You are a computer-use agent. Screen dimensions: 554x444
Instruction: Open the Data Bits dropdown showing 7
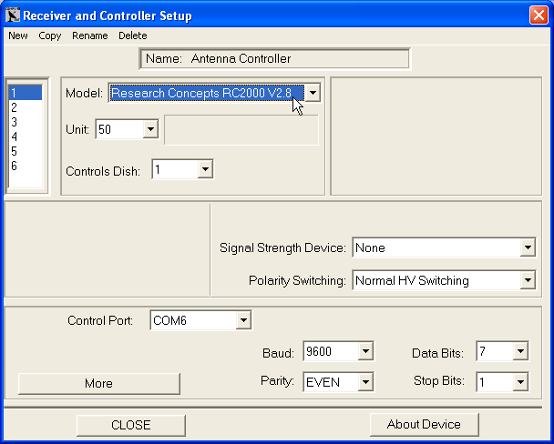click(502, 351)
